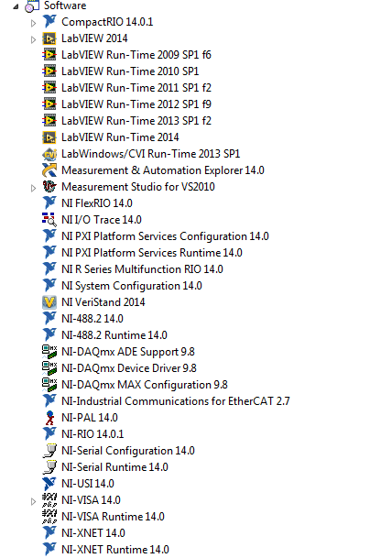Click NI-Serial Runtime 14.0 icon

tap(49, 467)
